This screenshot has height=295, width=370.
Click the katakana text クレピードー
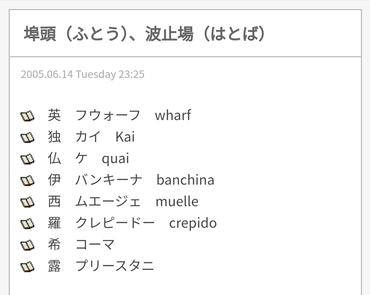115,223
